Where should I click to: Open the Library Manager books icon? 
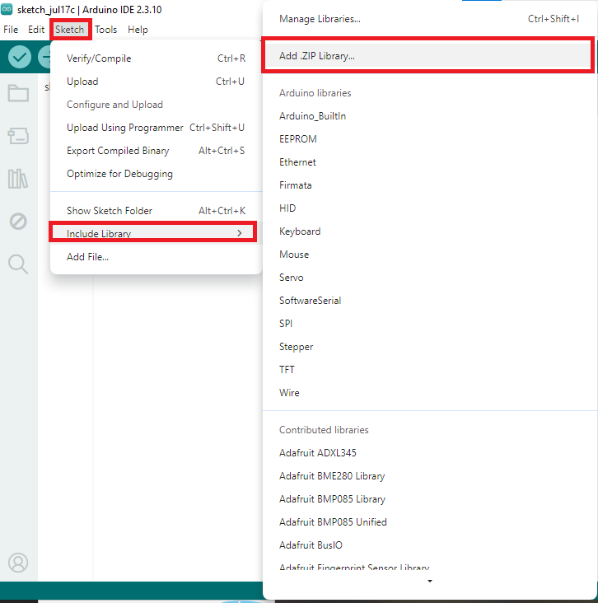[18, 179]
